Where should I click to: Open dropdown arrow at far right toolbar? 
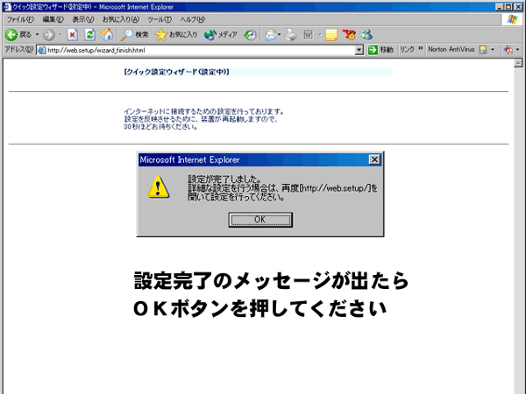coord(517,50)
